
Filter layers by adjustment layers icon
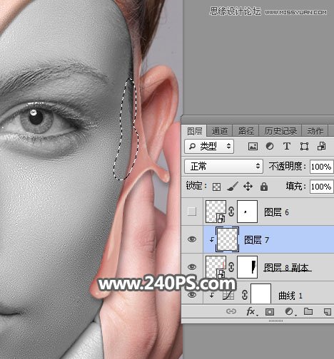pyautogui.click(x=270, y=146)
